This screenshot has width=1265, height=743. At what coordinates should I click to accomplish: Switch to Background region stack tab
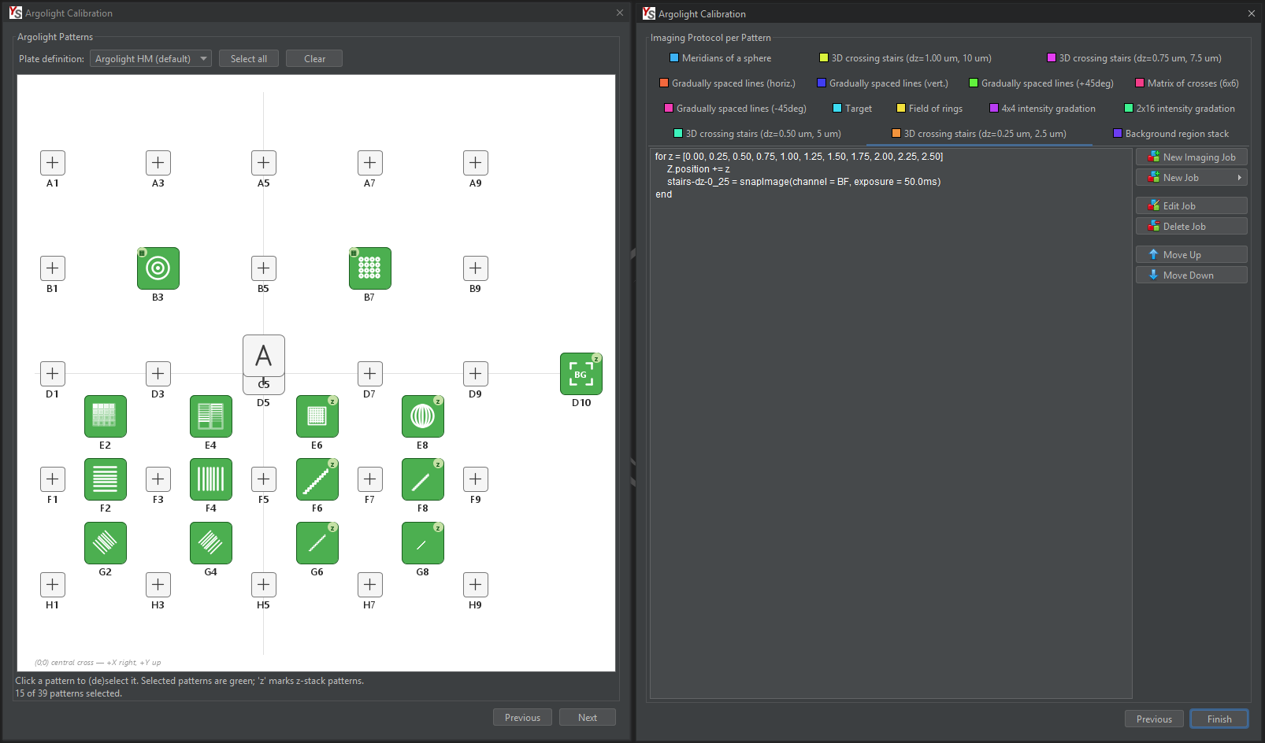(1170, 134)
